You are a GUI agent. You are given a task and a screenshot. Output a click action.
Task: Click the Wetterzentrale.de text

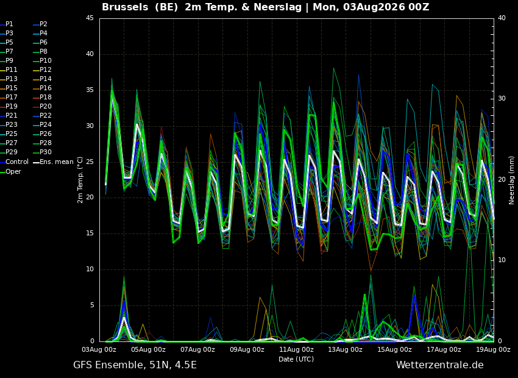[x=440, y=365]
